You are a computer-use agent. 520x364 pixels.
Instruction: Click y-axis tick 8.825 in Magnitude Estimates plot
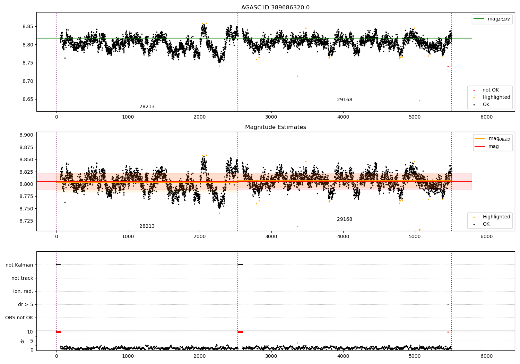[x=26, y=172]
